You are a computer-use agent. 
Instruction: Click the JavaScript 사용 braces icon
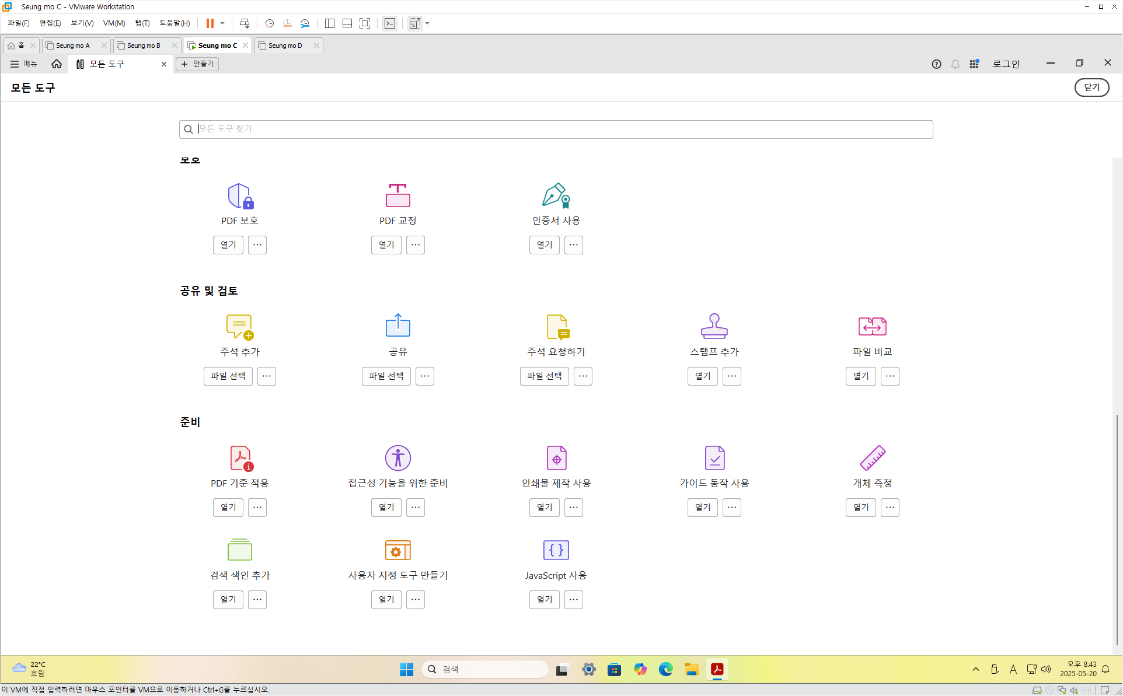point(556,550)
